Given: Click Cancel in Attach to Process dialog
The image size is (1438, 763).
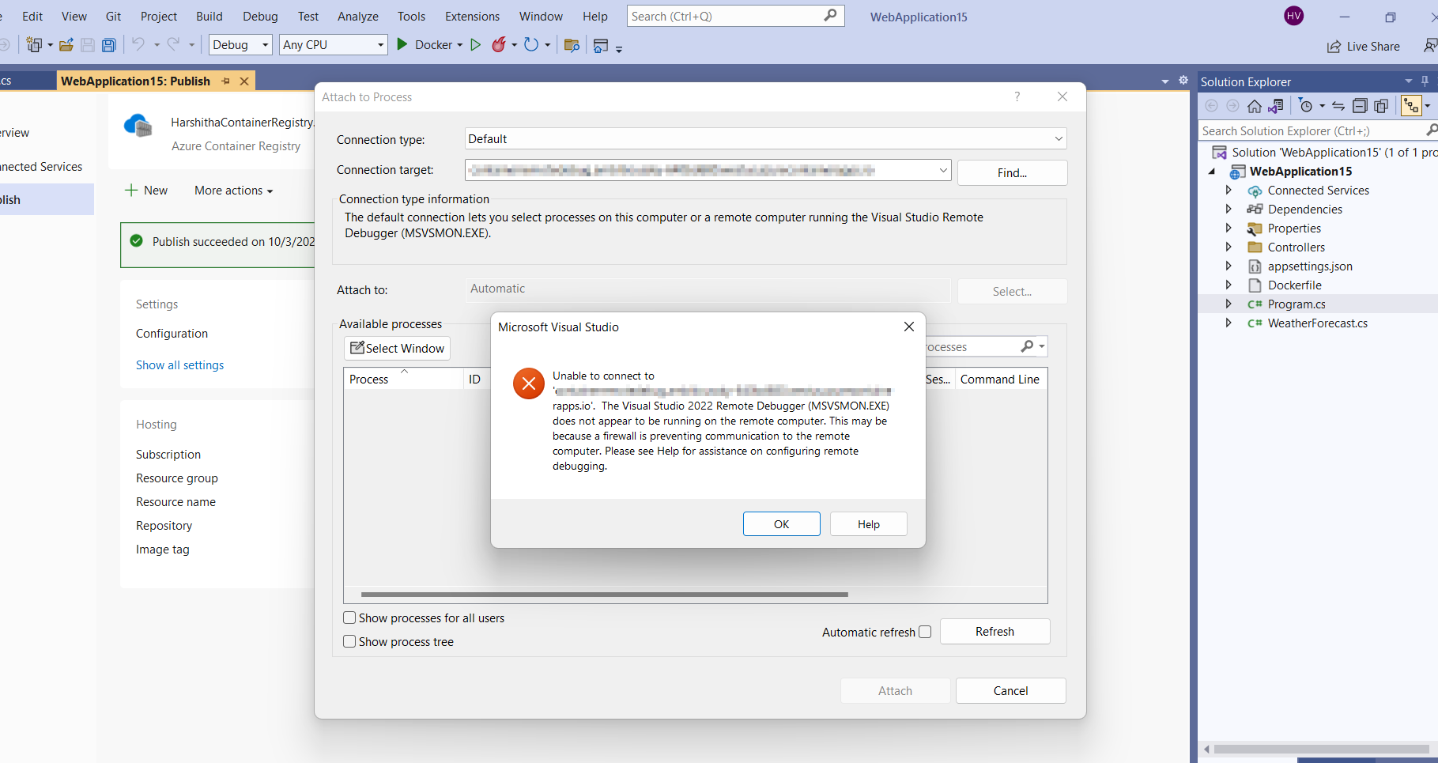Looking at the screenshot, I should 1010,690.
